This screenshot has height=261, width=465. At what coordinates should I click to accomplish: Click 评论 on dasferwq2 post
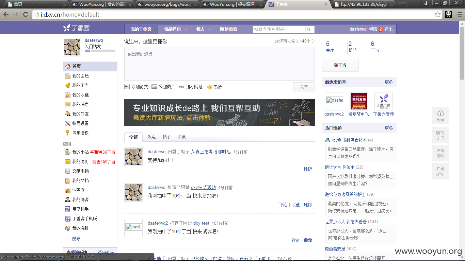click(296, 240)
